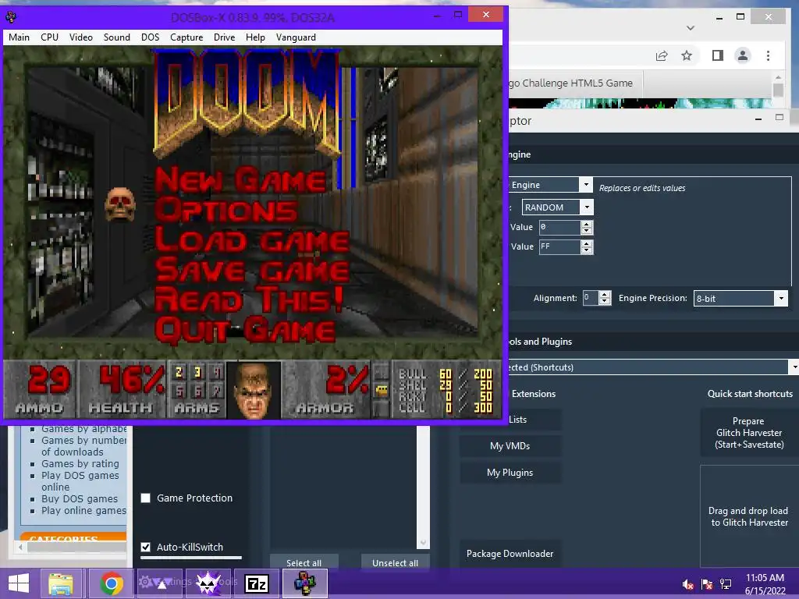Screen dimensions: 799x599
Task: Click the Unselect all button
Action: coord(396,563)
